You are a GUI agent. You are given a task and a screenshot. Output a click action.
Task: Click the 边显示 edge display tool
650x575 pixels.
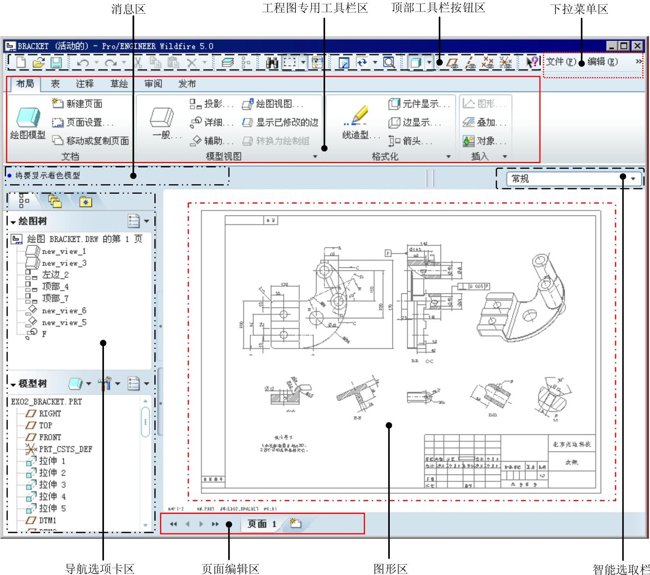coord(415,122)
